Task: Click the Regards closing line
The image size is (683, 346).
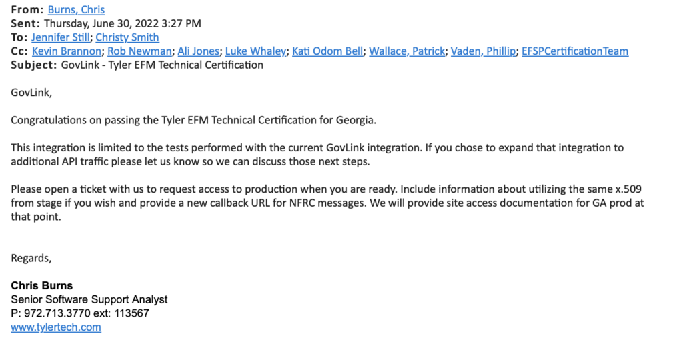Action: tap(31, 259)
